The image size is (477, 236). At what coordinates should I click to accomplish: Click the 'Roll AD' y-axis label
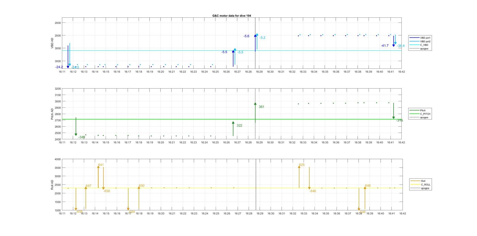tap(52, 185)
